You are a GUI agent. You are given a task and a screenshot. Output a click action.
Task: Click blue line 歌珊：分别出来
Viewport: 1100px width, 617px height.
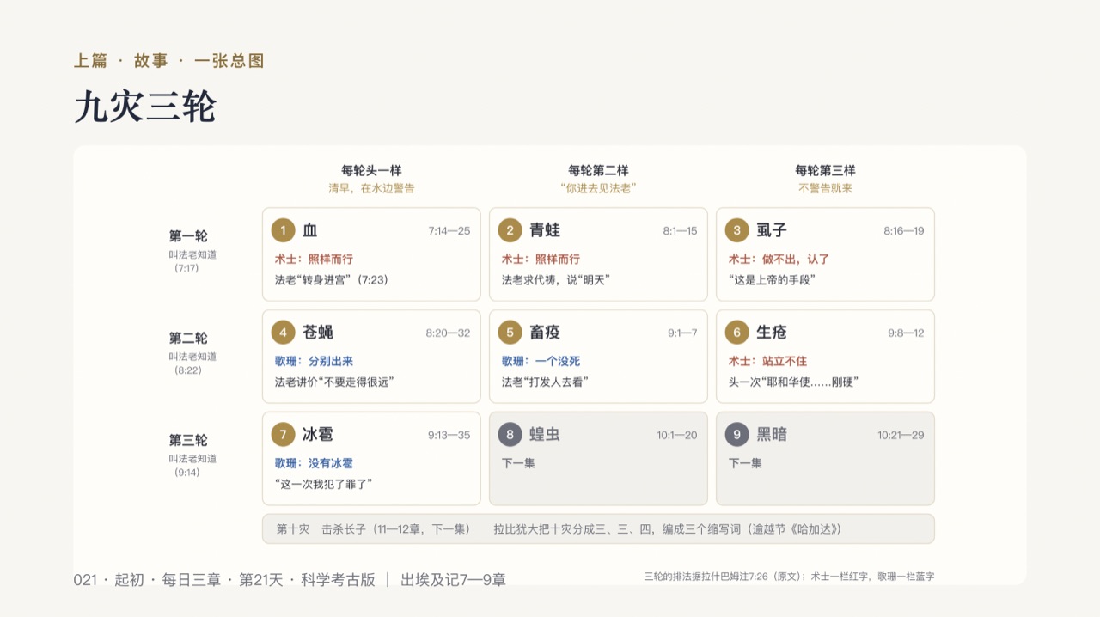(314, 361)
